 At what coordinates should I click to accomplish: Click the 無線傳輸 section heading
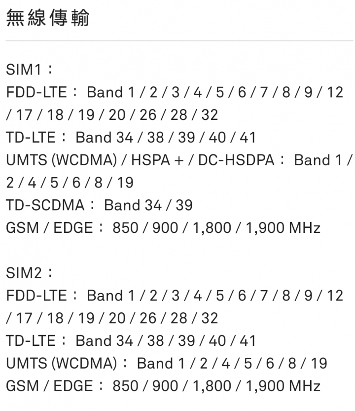click(x=48, y=18)
